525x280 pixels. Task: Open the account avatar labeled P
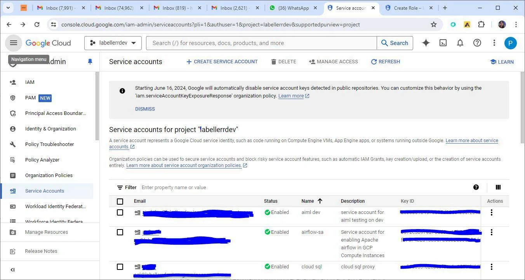pos(511,43)
